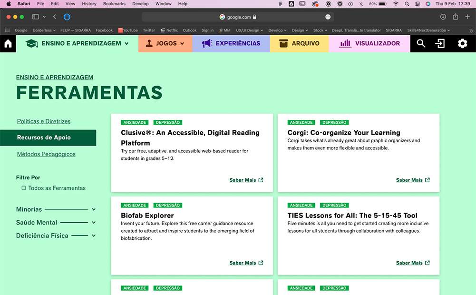Check the Todos as Ferramentas checkbox
The height and width of the screenshot is (295, 476).
[x=24, y=188]
